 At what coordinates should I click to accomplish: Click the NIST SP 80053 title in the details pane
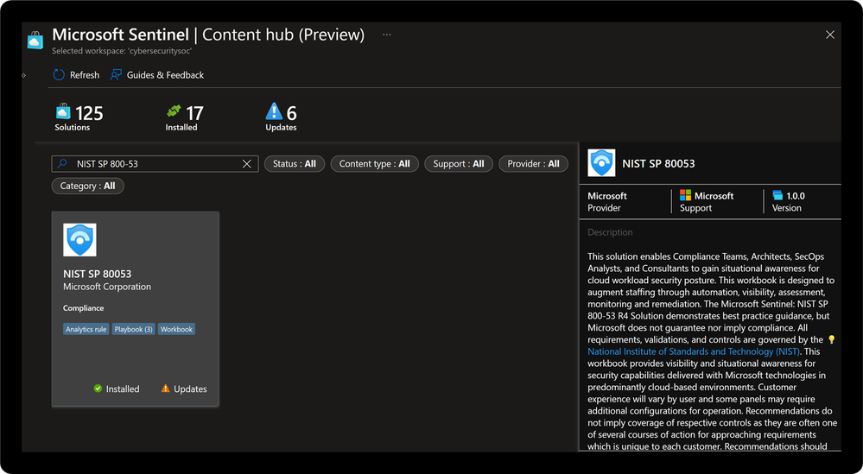[x=658, y=163]
